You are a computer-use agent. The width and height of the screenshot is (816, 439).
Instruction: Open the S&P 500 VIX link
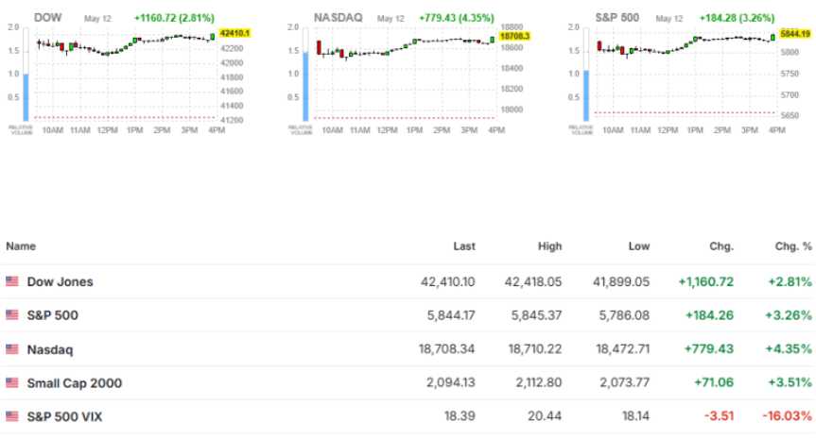64,416
